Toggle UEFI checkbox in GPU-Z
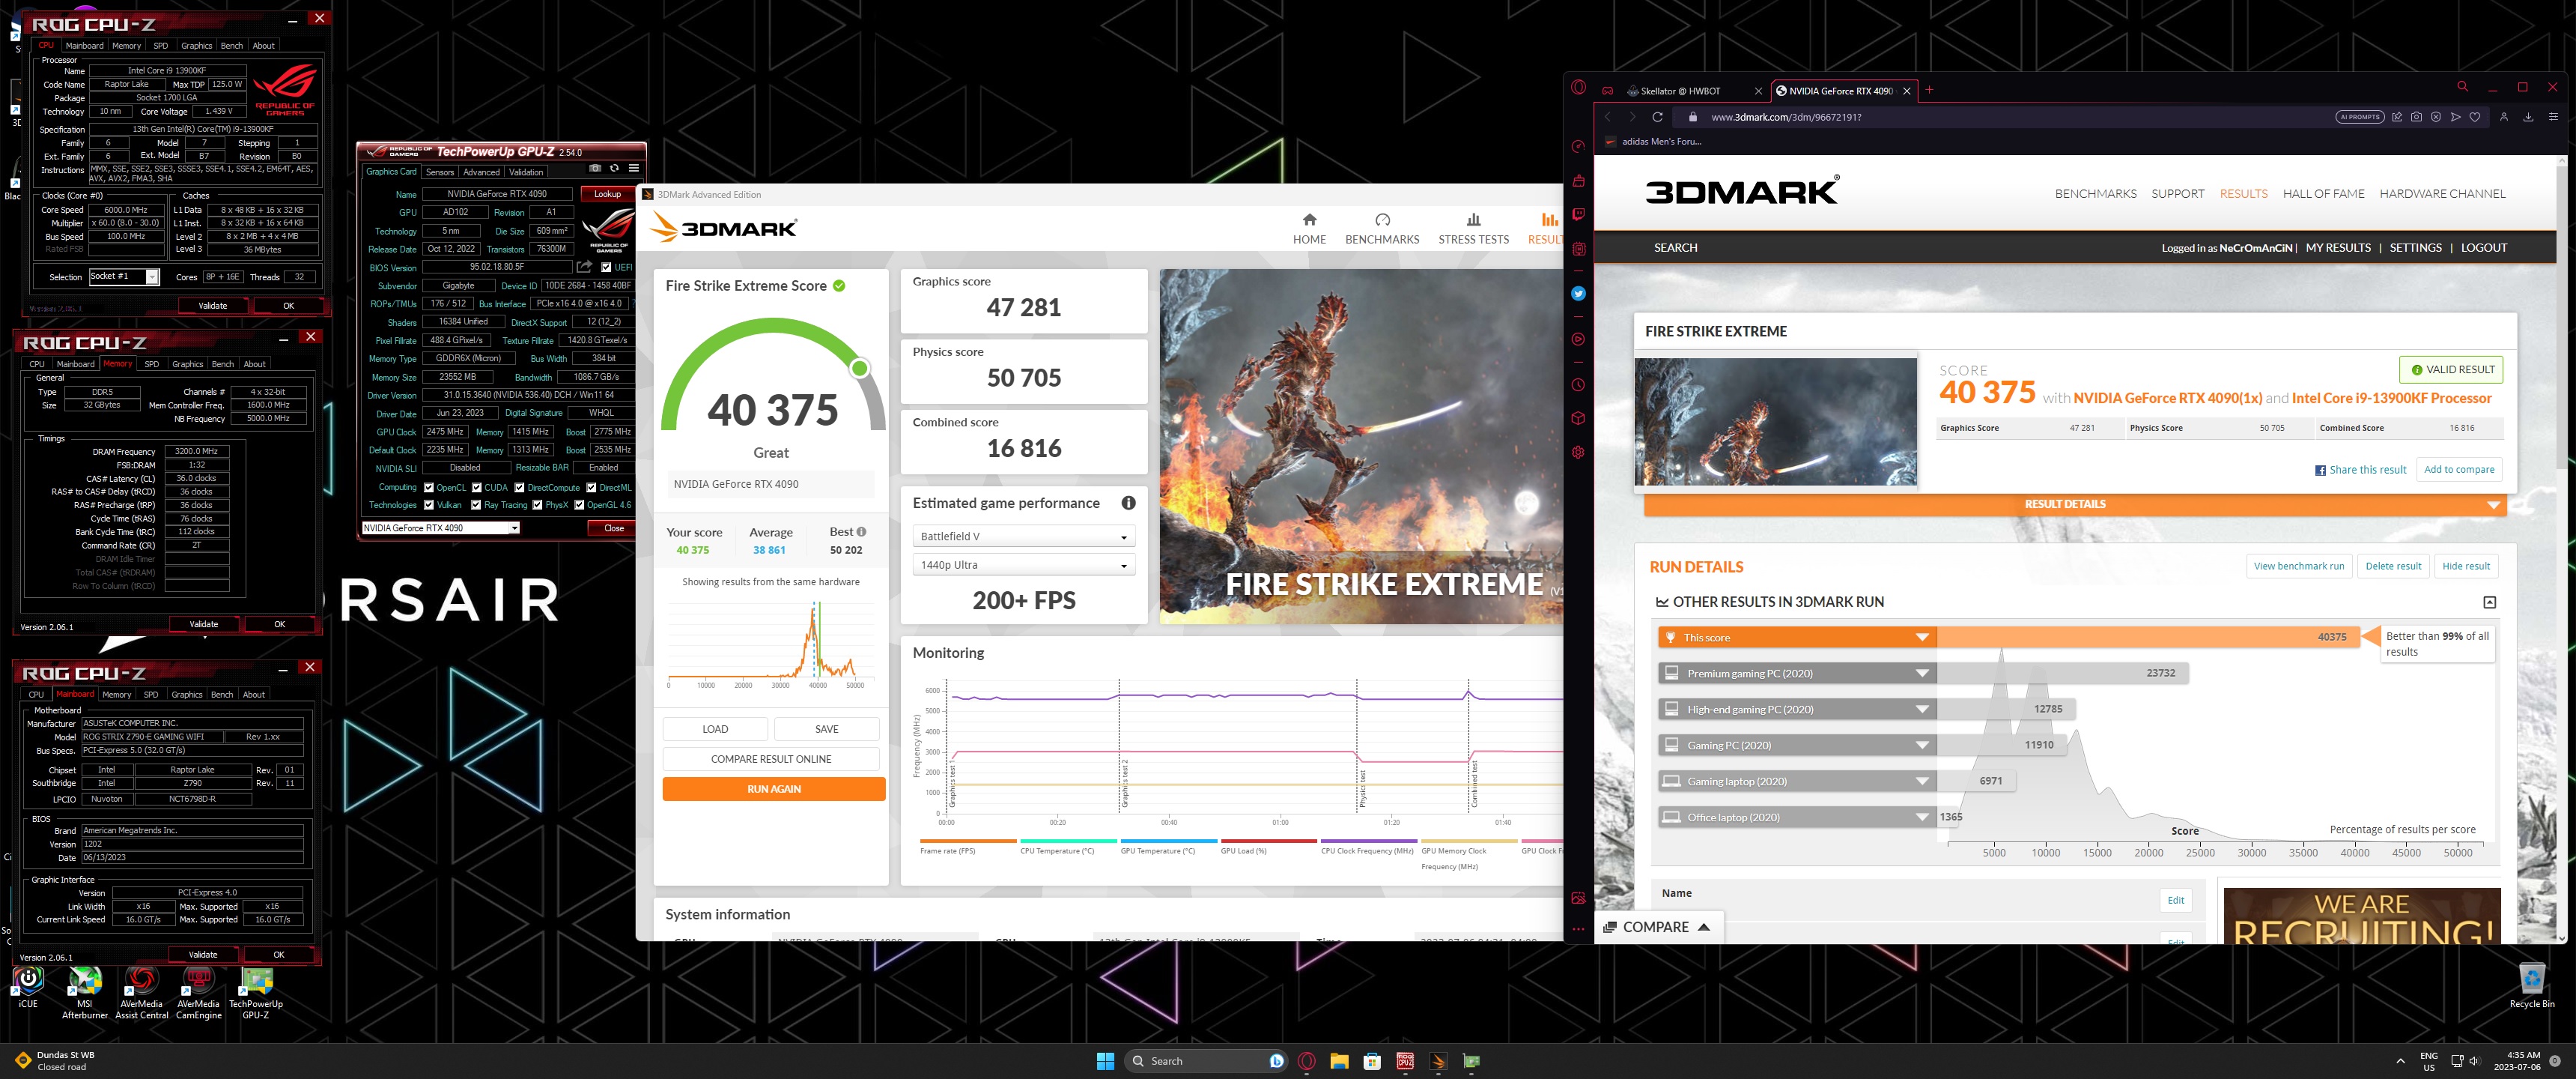Viewport: 2576px width, 1079px height. [606, 268]
